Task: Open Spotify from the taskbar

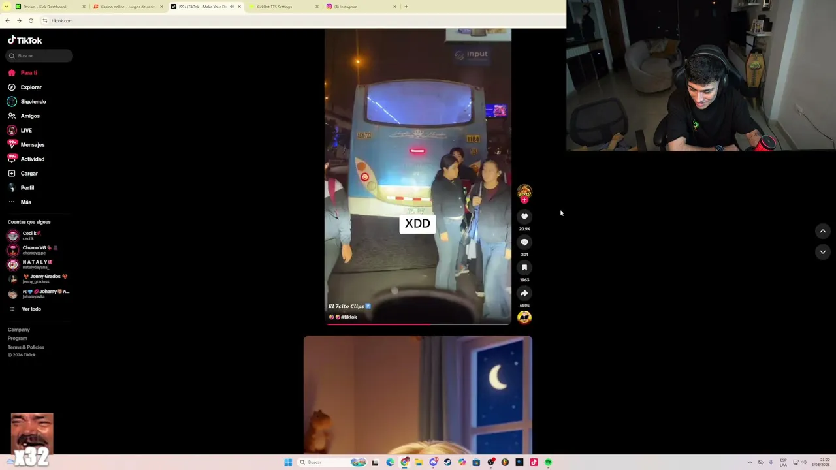Action: 548,462
